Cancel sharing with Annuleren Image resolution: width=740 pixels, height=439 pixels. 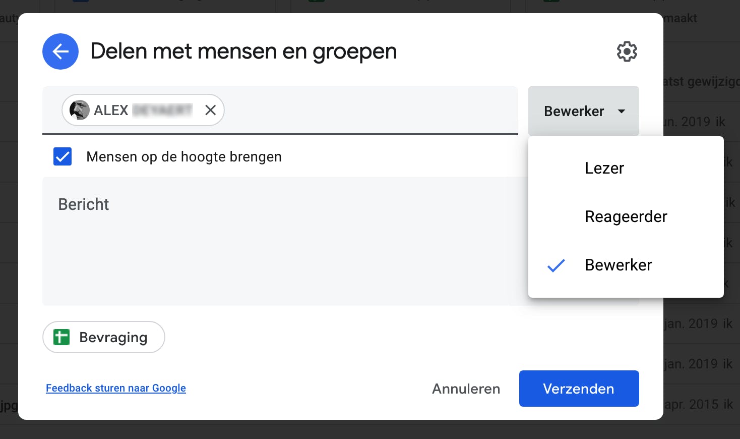pyautogui.click(x=466, y=389)
